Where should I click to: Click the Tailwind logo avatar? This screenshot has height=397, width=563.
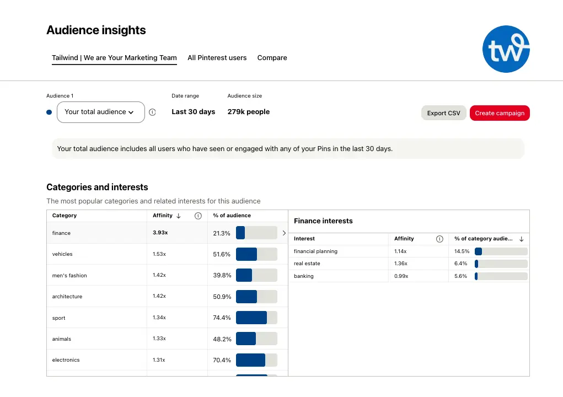[x=506, y=49]
